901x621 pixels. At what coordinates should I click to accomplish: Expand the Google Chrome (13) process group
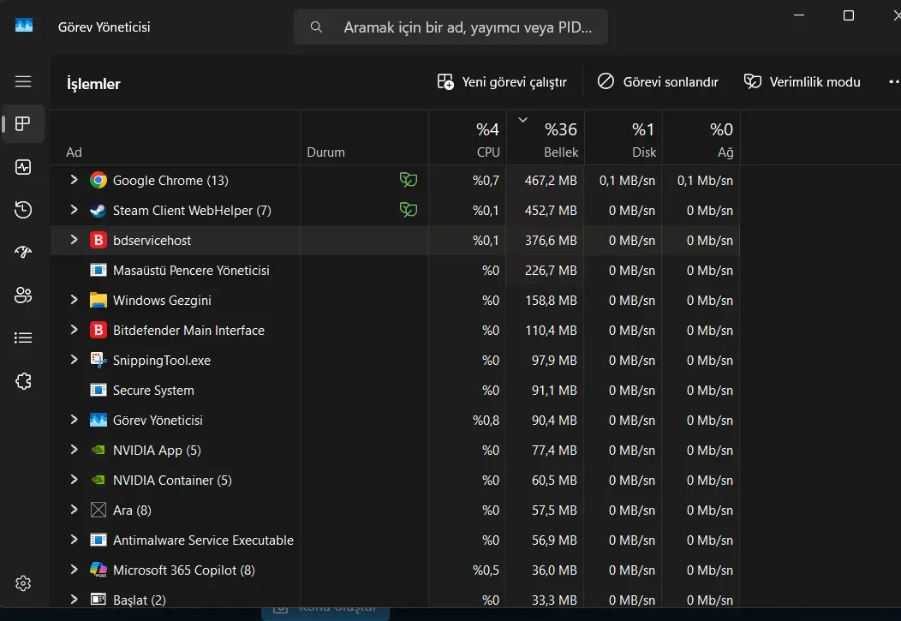74,180
